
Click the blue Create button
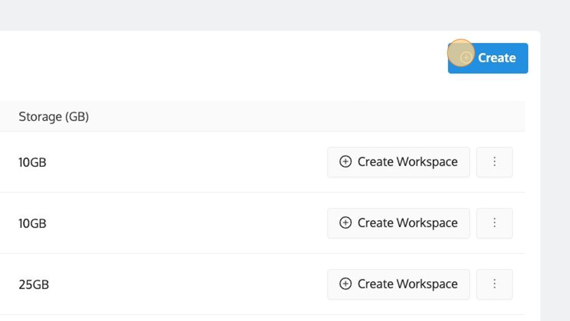tap(488, 58)
